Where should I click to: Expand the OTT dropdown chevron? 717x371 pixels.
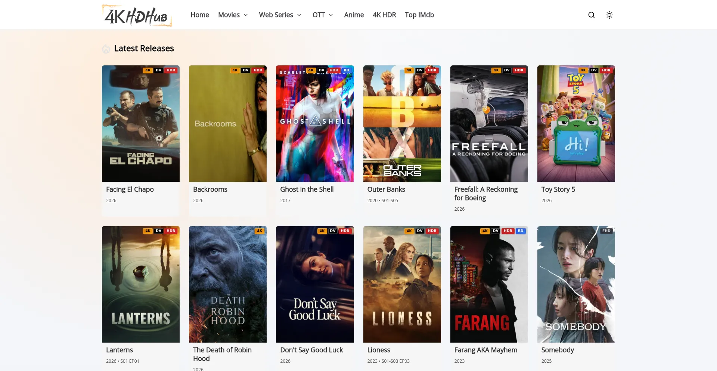pos(331,15)
